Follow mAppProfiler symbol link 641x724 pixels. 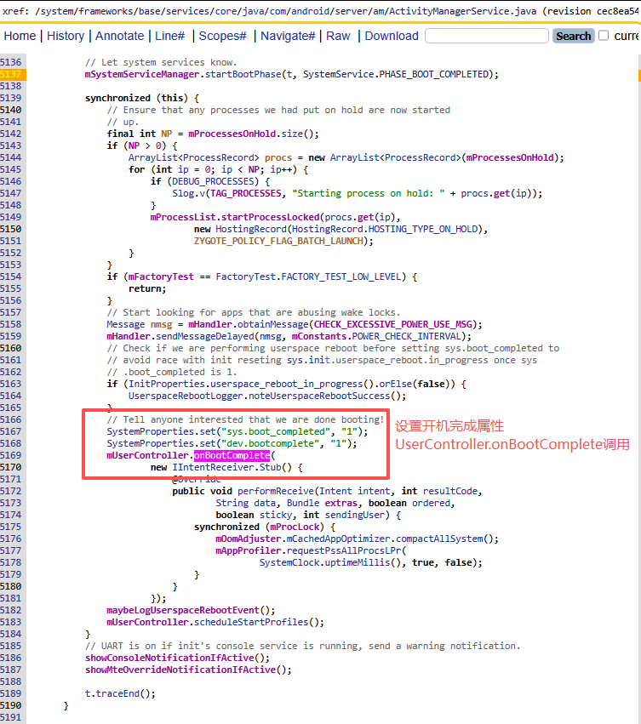pos(249,550)
